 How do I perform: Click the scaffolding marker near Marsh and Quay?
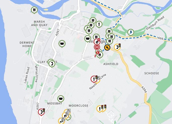34,10
